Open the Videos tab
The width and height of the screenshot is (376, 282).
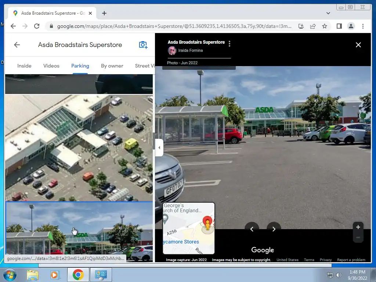pos(51,66)
